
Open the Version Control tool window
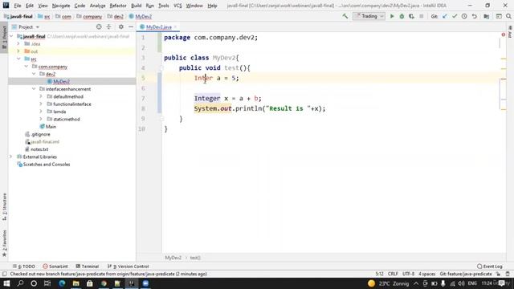tap(128, 267)
